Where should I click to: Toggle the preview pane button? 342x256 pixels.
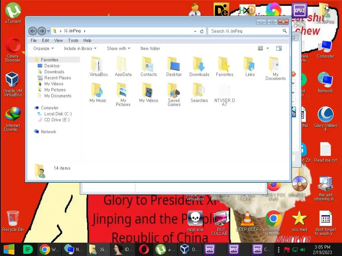pos(279,48)
